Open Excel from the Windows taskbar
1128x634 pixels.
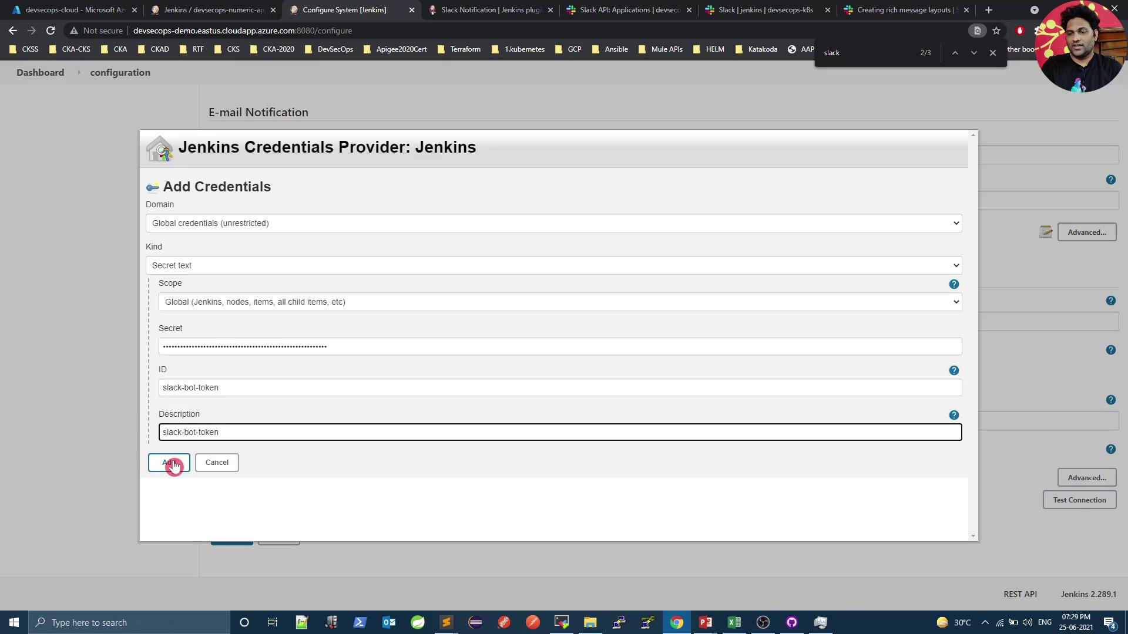734,622
